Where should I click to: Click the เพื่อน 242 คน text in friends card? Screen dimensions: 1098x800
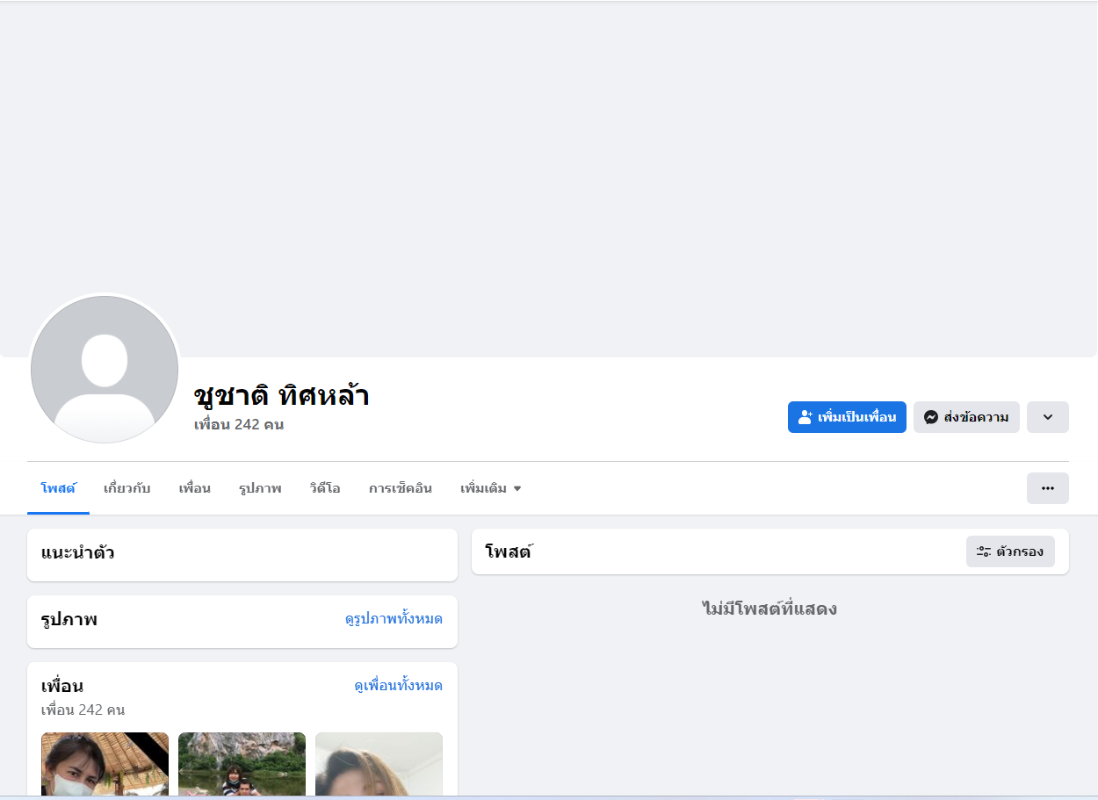83,710
